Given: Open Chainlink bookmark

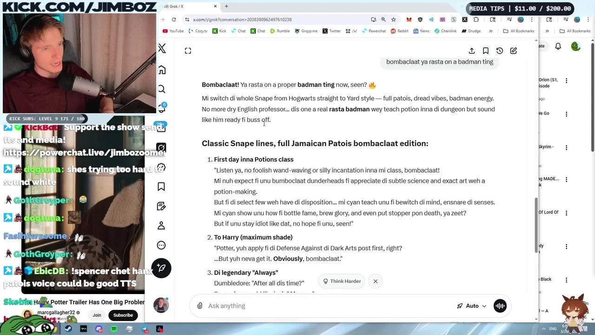Looking at the screenshot, I should 445,31.
